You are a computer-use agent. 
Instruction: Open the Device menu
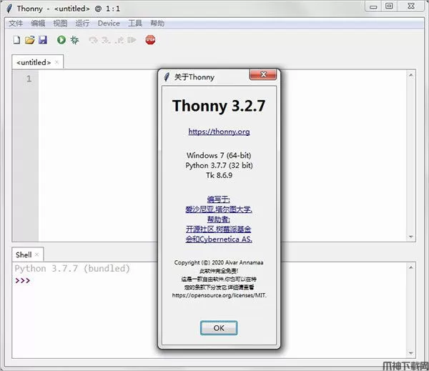tap(109, 24)
